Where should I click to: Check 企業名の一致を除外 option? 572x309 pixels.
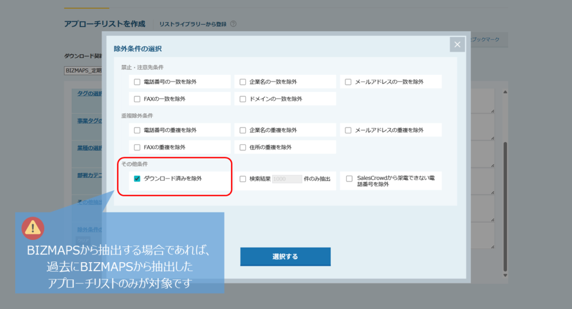point(242,82)
